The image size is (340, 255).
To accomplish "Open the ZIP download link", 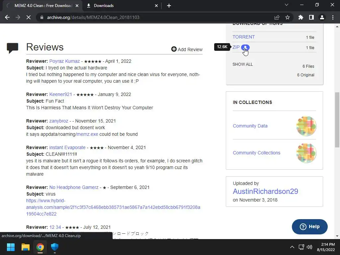I will point(236,47).
